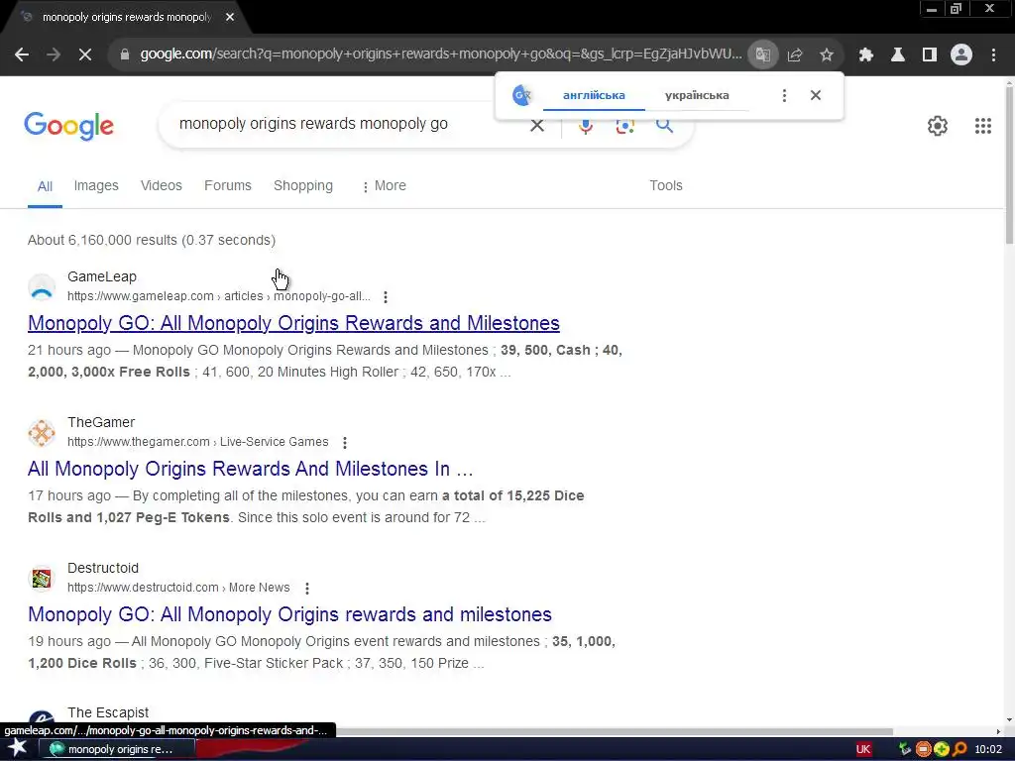Open translate popup options menu
The image size is (1015, 761).
tap(784, 96)
